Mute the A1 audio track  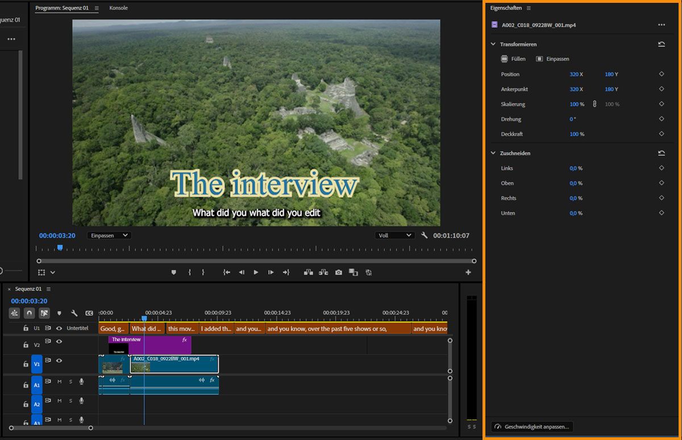coord(59,382)
